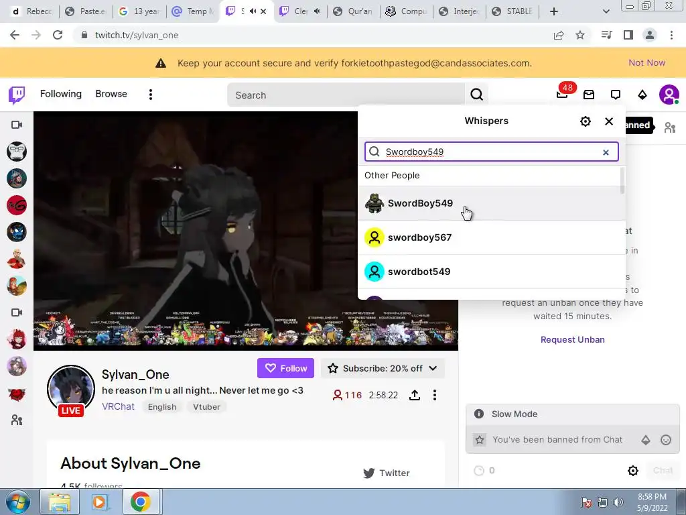Viewport: 686px width, 515px height.
Task: Reload the Twitch page
Action: pos(58,35)
